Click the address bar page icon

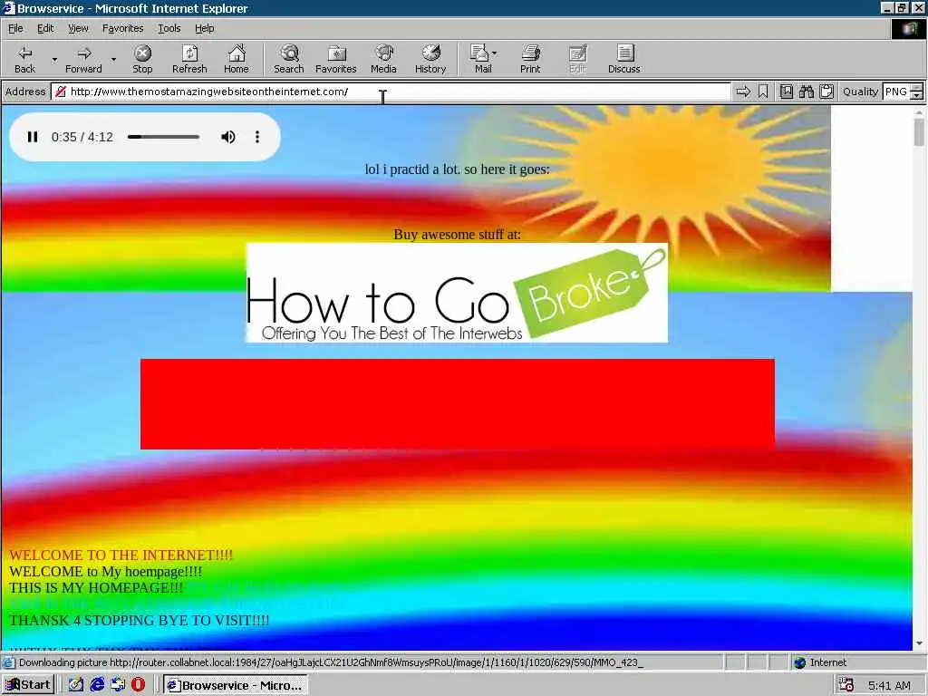pyautogui.click(x=60, y=92)
